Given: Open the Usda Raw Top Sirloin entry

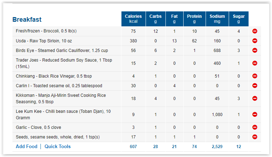Looking at the screenshot, I should point(44,41).
